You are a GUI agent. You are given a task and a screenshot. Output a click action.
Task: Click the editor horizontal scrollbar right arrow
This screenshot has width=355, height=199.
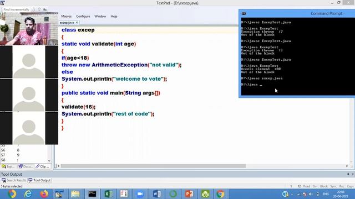[x=347, y=166]
